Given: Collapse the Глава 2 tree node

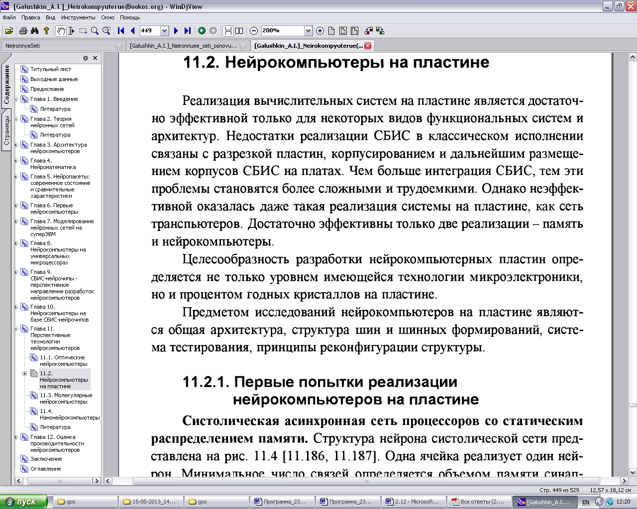Looking at the screenshot, I should coord(16,119).
